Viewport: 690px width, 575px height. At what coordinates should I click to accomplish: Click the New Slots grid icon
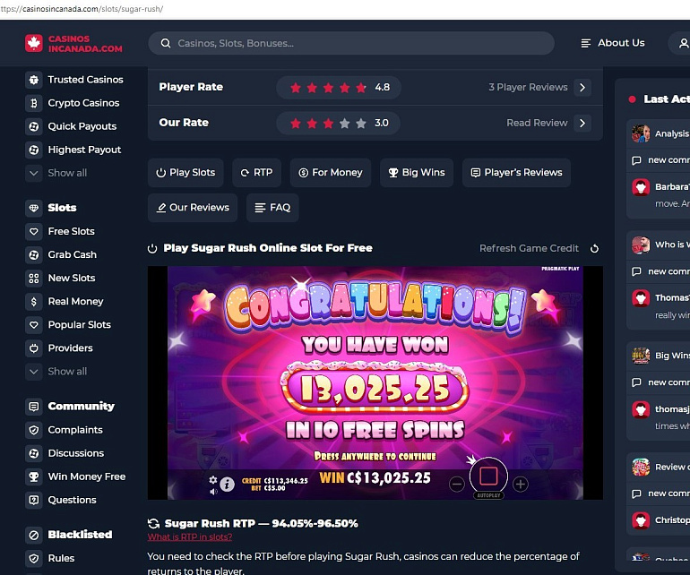click(34, 278)
